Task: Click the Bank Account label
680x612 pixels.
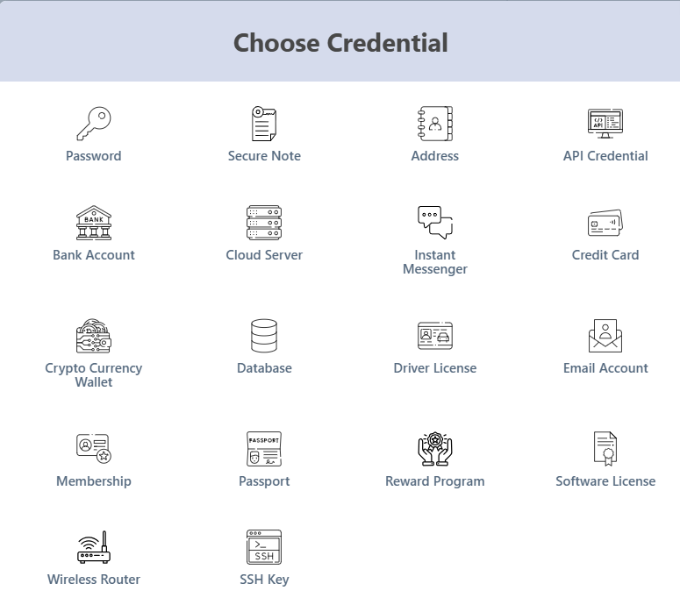Action: 94,255
